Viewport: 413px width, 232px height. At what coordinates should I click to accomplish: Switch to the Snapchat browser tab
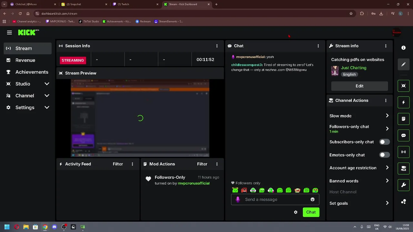[x=84, y=4]
